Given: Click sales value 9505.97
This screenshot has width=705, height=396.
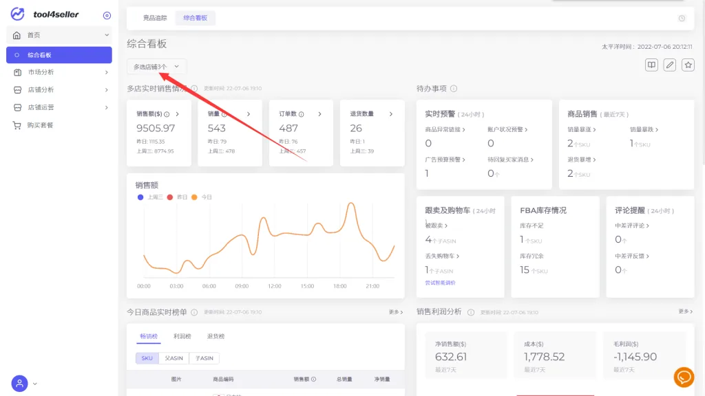Looking at the screenshot, I should pos(156,128).
